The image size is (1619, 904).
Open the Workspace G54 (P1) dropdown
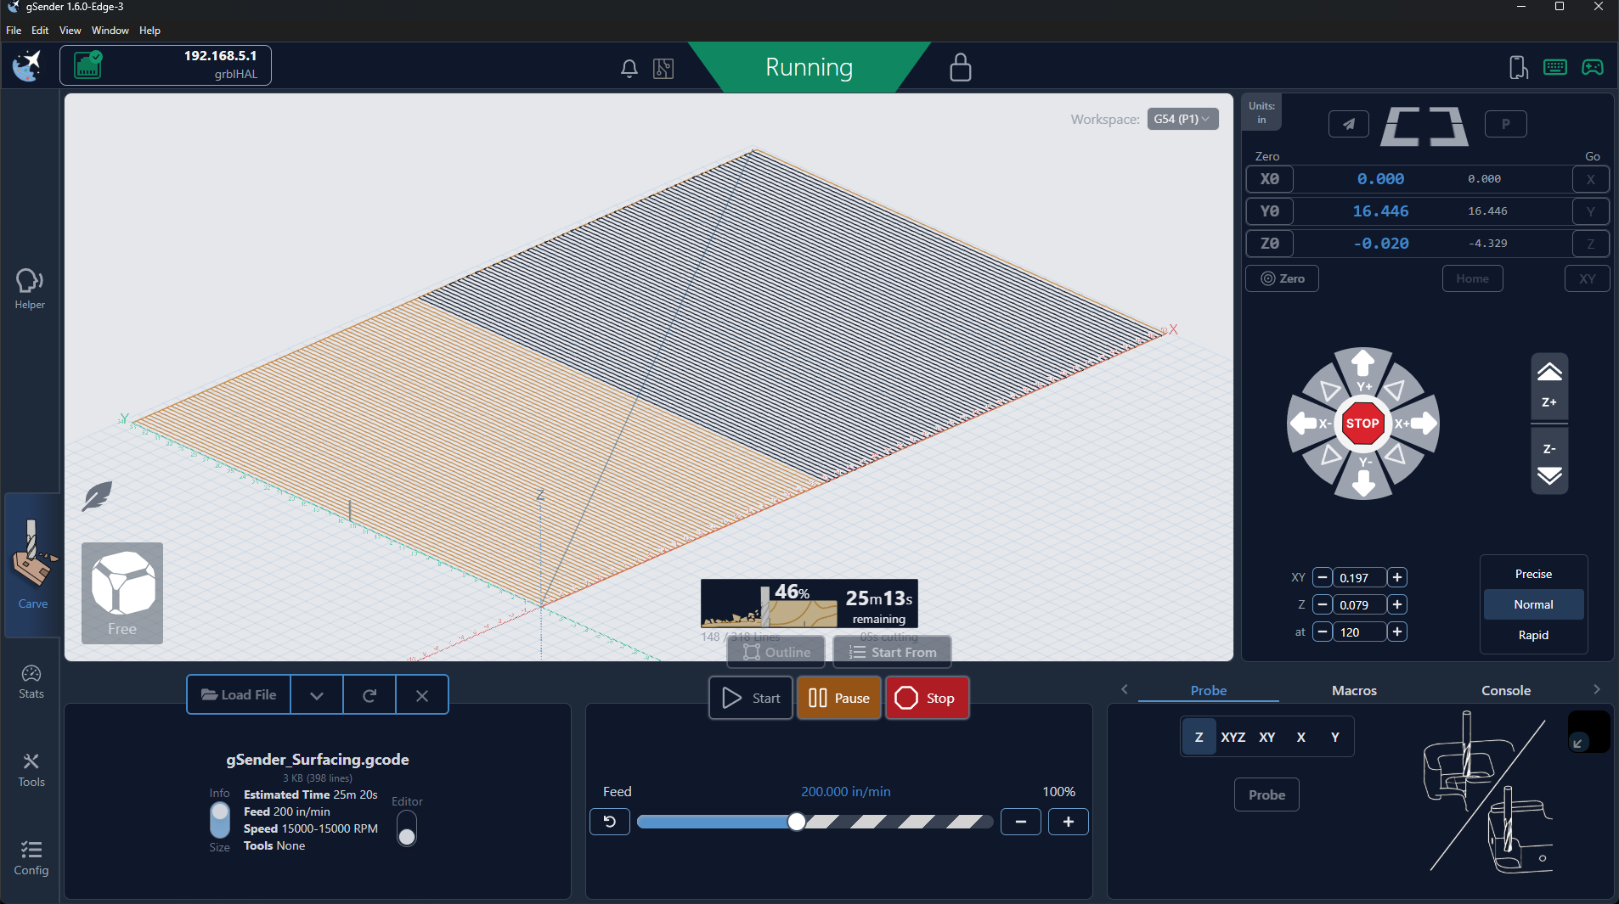click(x=1182, y=119)
